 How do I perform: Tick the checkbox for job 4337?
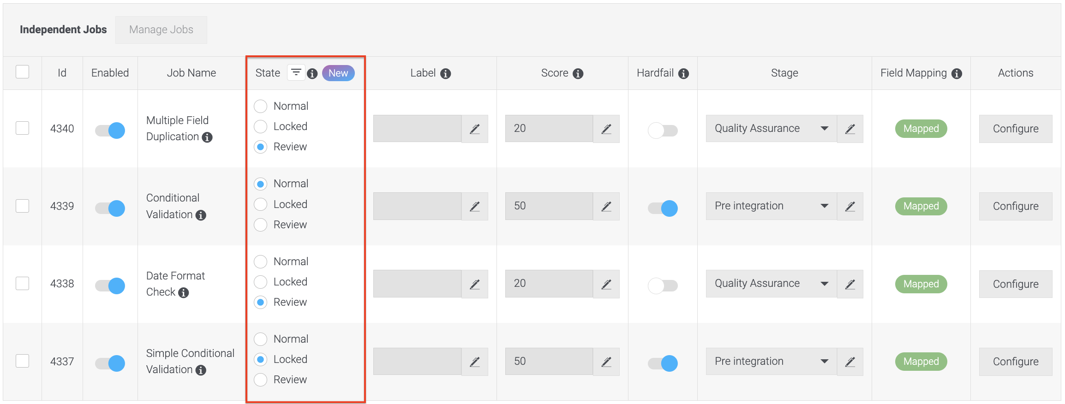pyautogui.click(x=22, y=361)
